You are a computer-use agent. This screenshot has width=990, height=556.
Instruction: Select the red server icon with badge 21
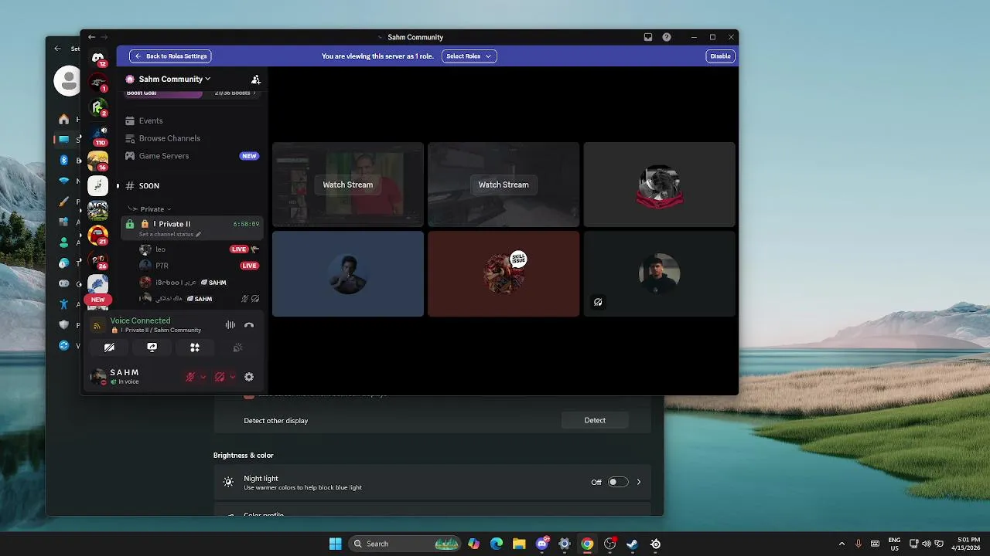coord(98,235)
